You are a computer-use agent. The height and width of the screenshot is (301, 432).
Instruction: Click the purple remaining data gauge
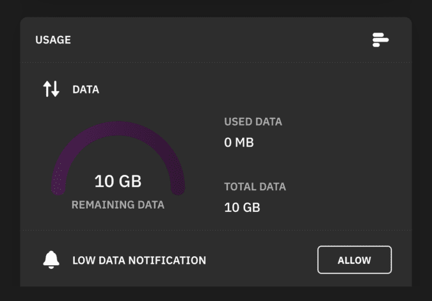pyautogui.click(x=118, y=158)
